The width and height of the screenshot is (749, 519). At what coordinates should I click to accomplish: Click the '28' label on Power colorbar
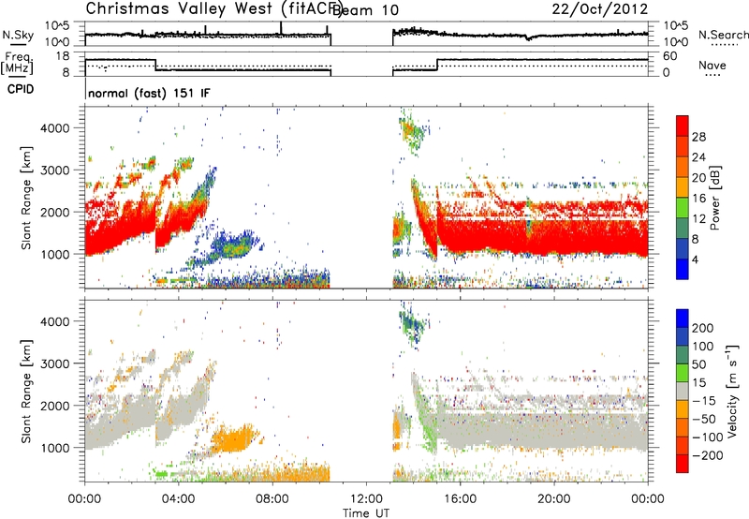click(x=698, y=137)
